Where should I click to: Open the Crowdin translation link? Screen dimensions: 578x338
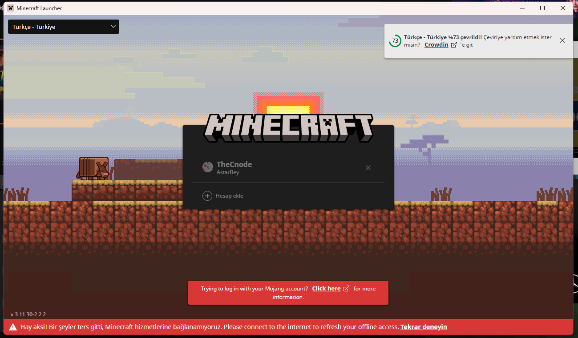(436, 45)
